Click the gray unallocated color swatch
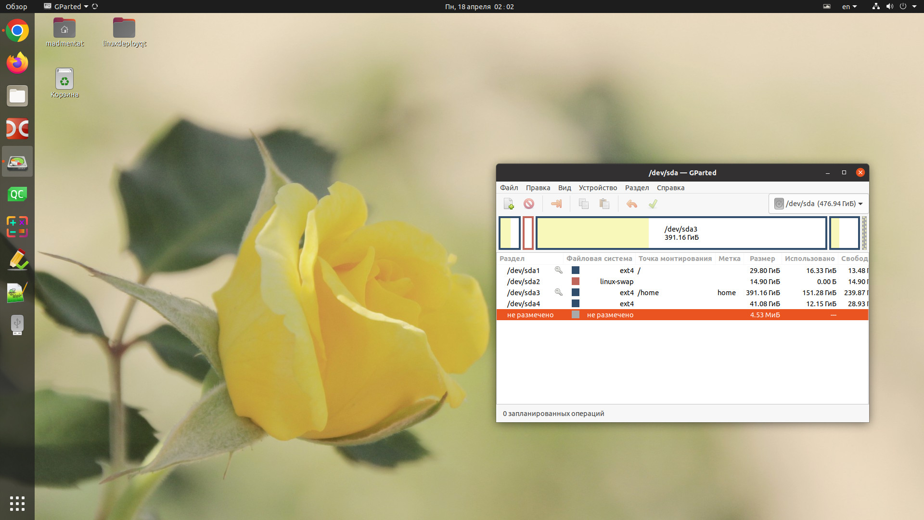Screen dimensions: 924x520 point(576,314)
